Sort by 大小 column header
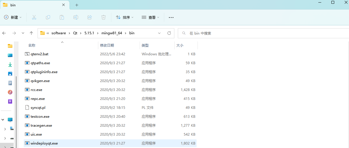This screenshot has width=349, height=148. [180, 45]
